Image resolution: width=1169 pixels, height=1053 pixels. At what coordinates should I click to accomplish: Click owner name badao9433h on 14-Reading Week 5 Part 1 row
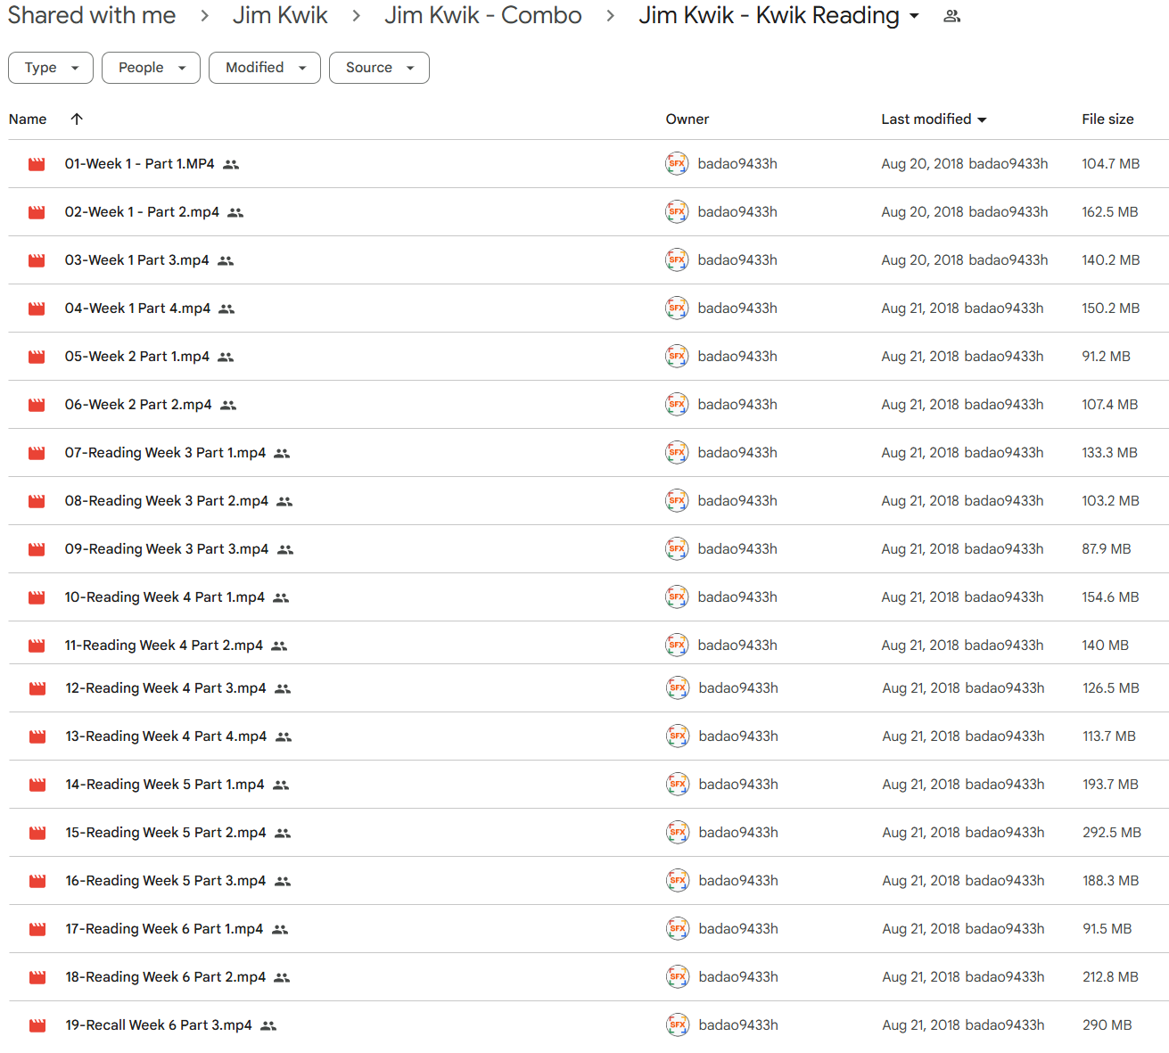coord(738,784)
